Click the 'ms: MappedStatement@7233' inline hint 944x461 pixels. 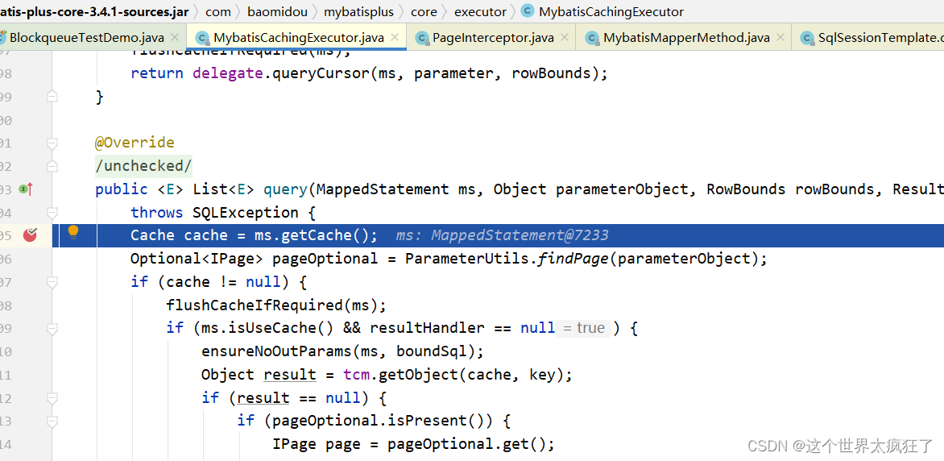tap(502, 235)
